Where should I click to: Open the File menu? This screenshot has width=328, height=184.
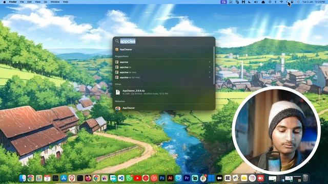pyautogui.click(x=22, y=2)
